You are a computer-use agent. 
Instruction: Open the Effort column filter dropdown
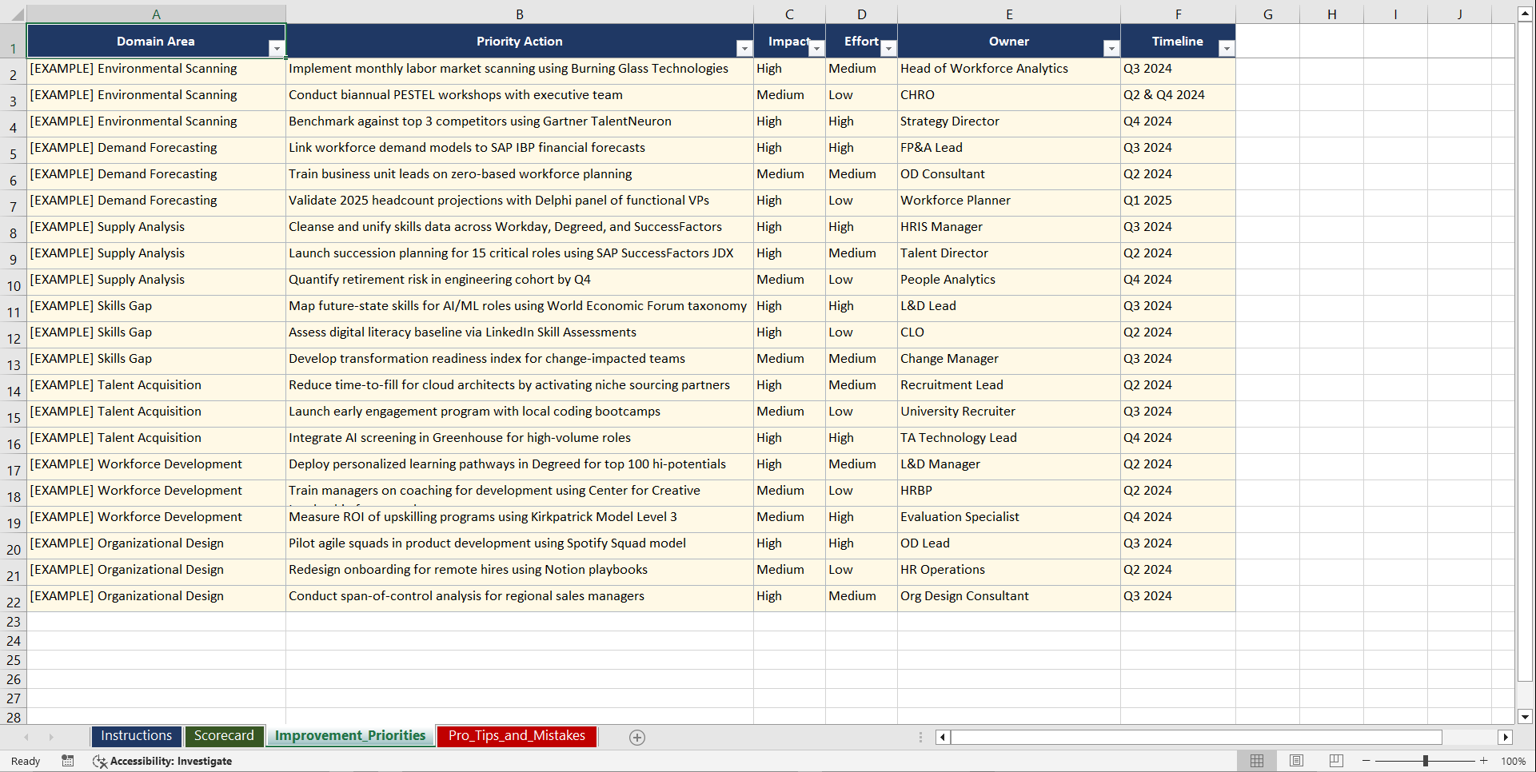point(888,48)
